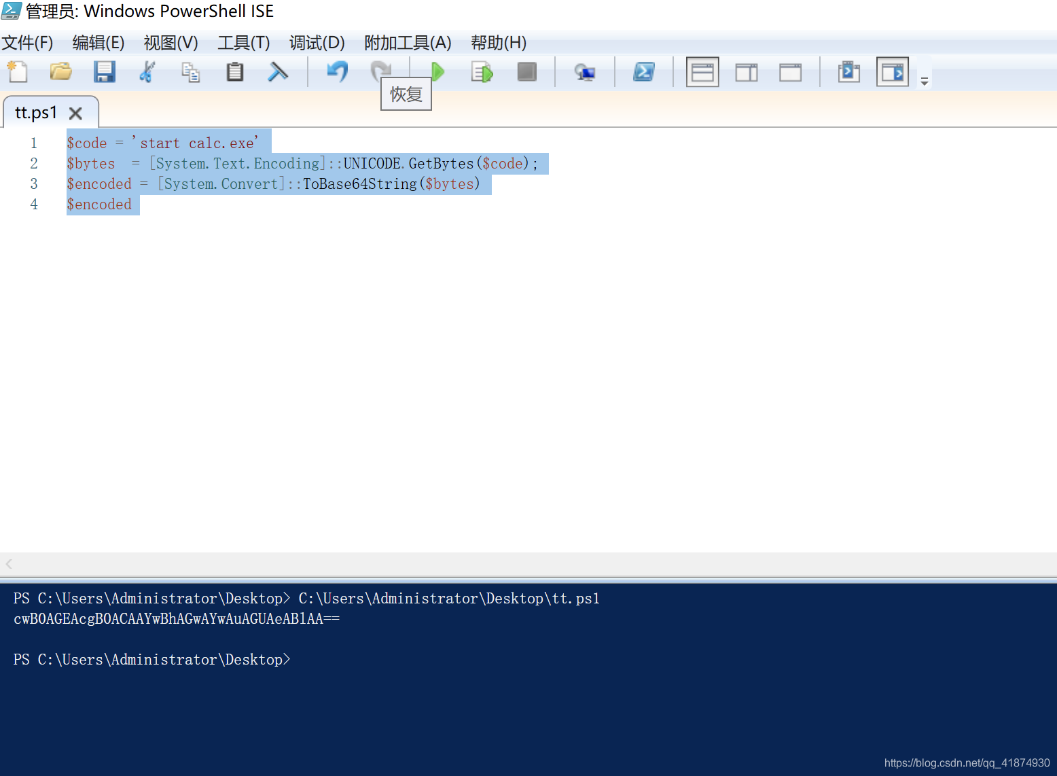Click ToBase64String on line 3
Screen dimensions: 1057x776
pos(360,184)
